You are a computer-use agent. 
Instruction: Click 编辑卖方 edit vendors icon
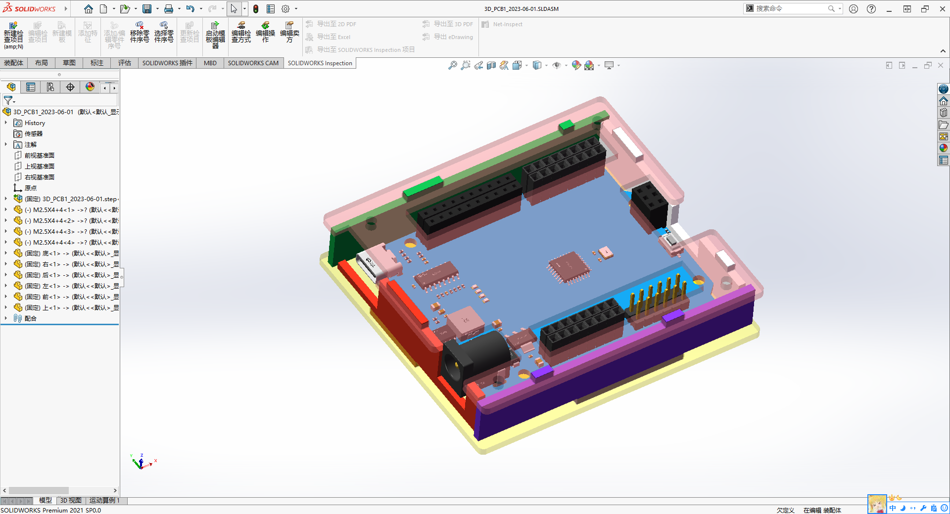[289, 32]
